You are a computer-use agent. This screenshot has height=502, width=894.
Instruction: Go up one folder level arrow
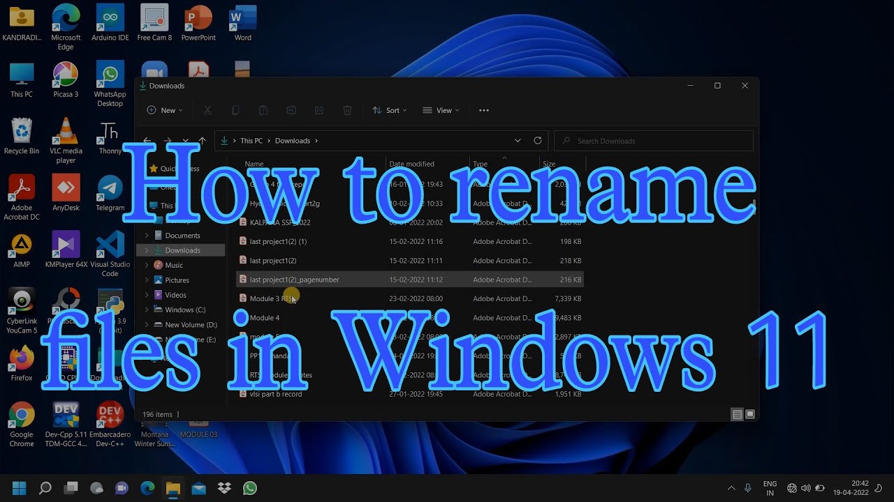202,141
